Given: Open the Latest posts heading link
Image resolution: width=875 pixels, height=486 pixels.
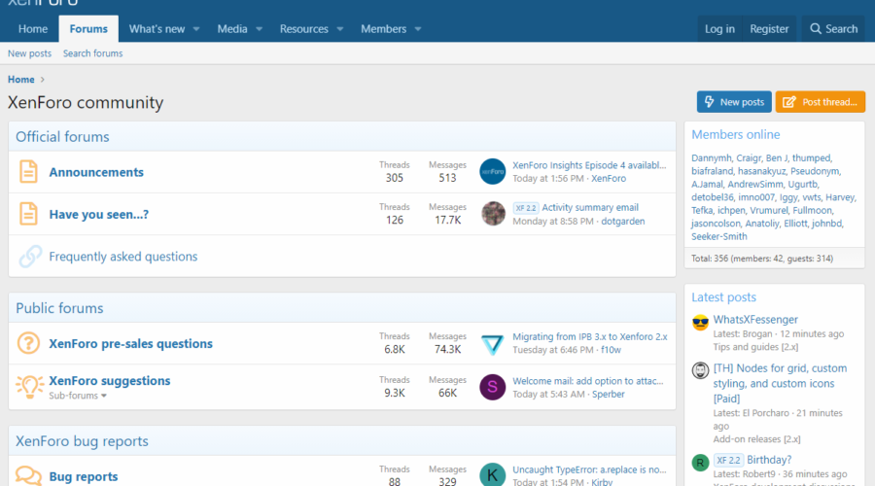Looking at the screenshot, I should [x=723, y=297].
